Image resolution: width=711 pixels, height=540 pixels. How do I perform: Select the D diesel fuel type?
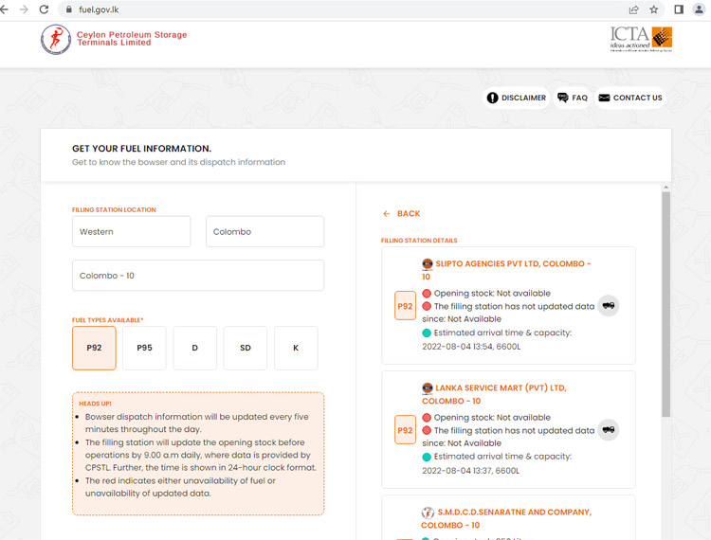coord(195,348)
